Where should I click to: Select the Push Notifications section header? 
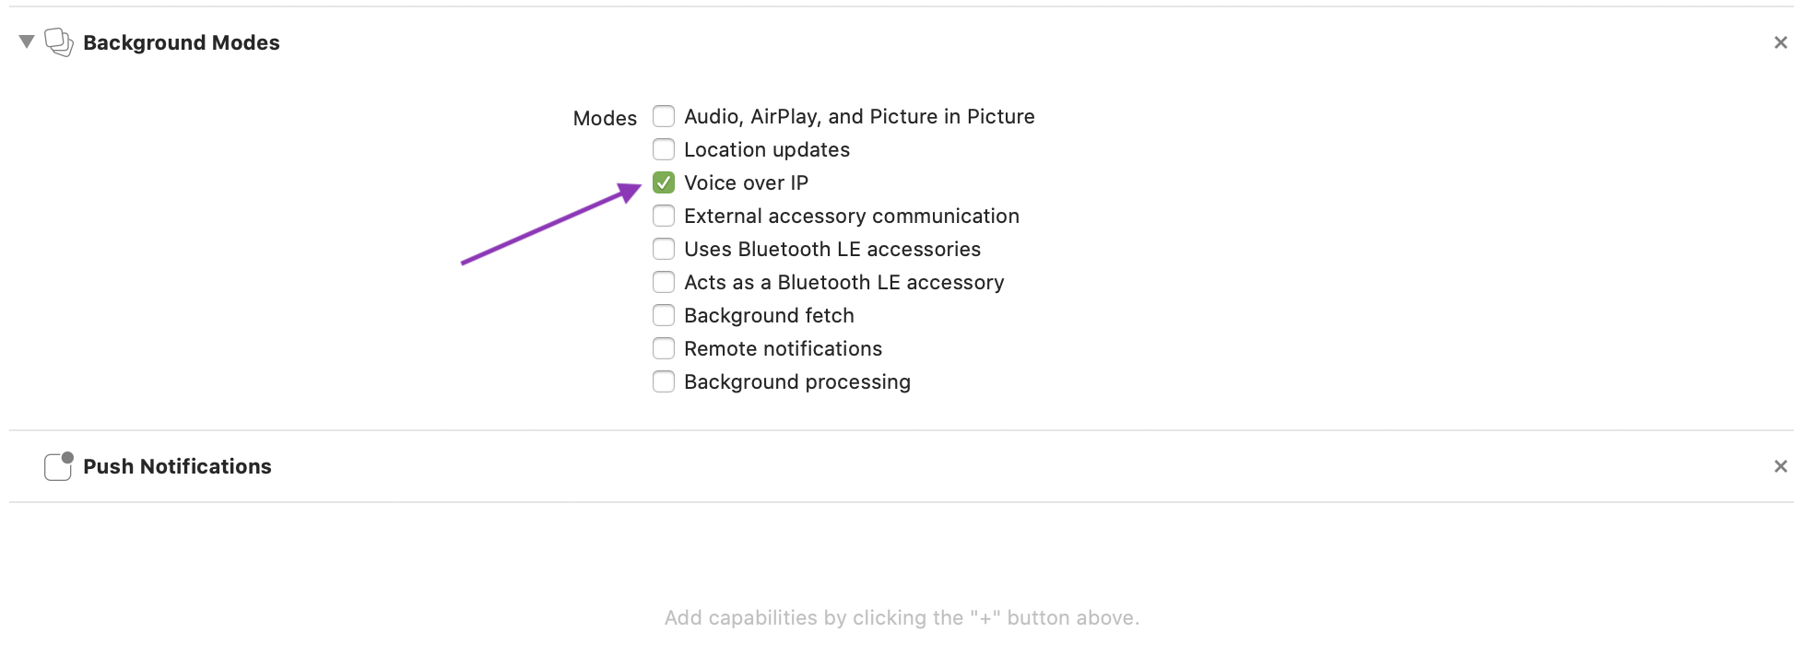point(177,465)
